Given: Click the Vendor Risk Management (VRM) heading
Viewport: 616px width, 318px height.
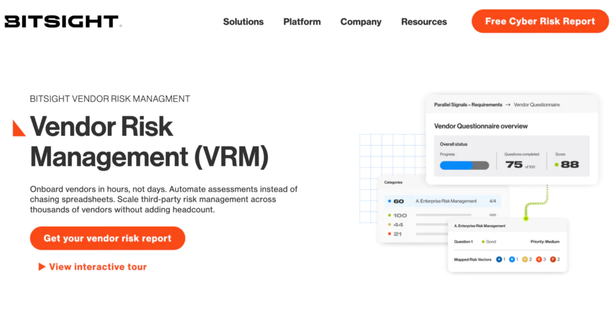Looking at the screenshot, I should click(x=149, y=142).
